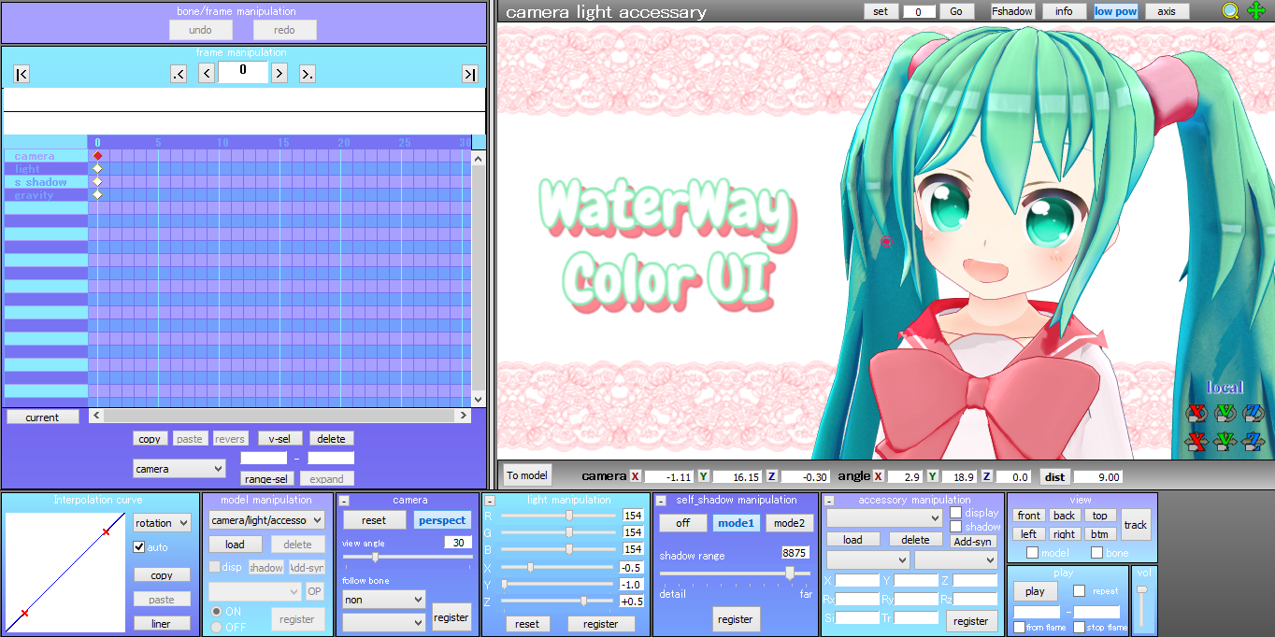
Task: Go to previous keyframe button
Action: pyautogui.click(x=179, y=74)
